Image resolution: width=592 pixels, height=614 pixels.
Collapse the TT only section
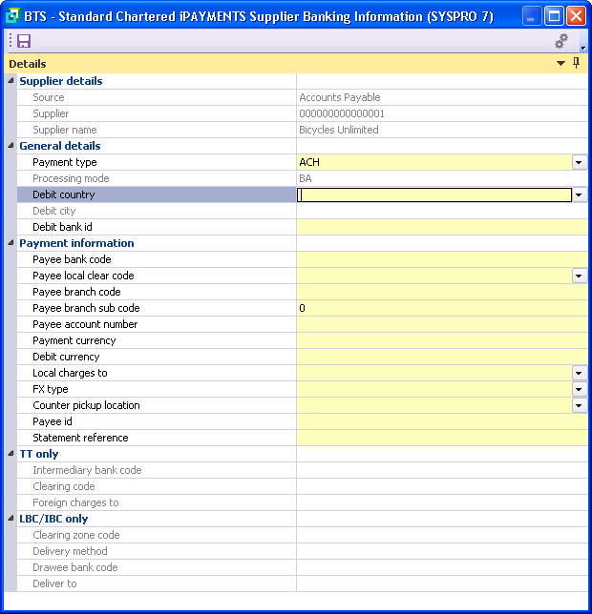[11, 454]
